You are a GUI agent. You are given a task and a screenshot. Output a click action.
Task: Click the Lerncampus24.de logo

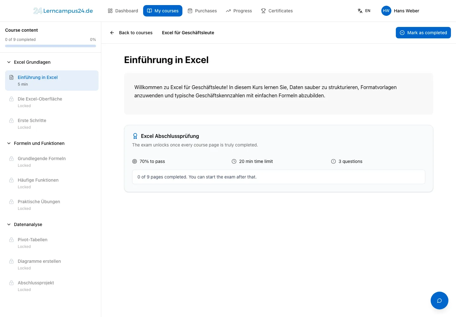63,11
